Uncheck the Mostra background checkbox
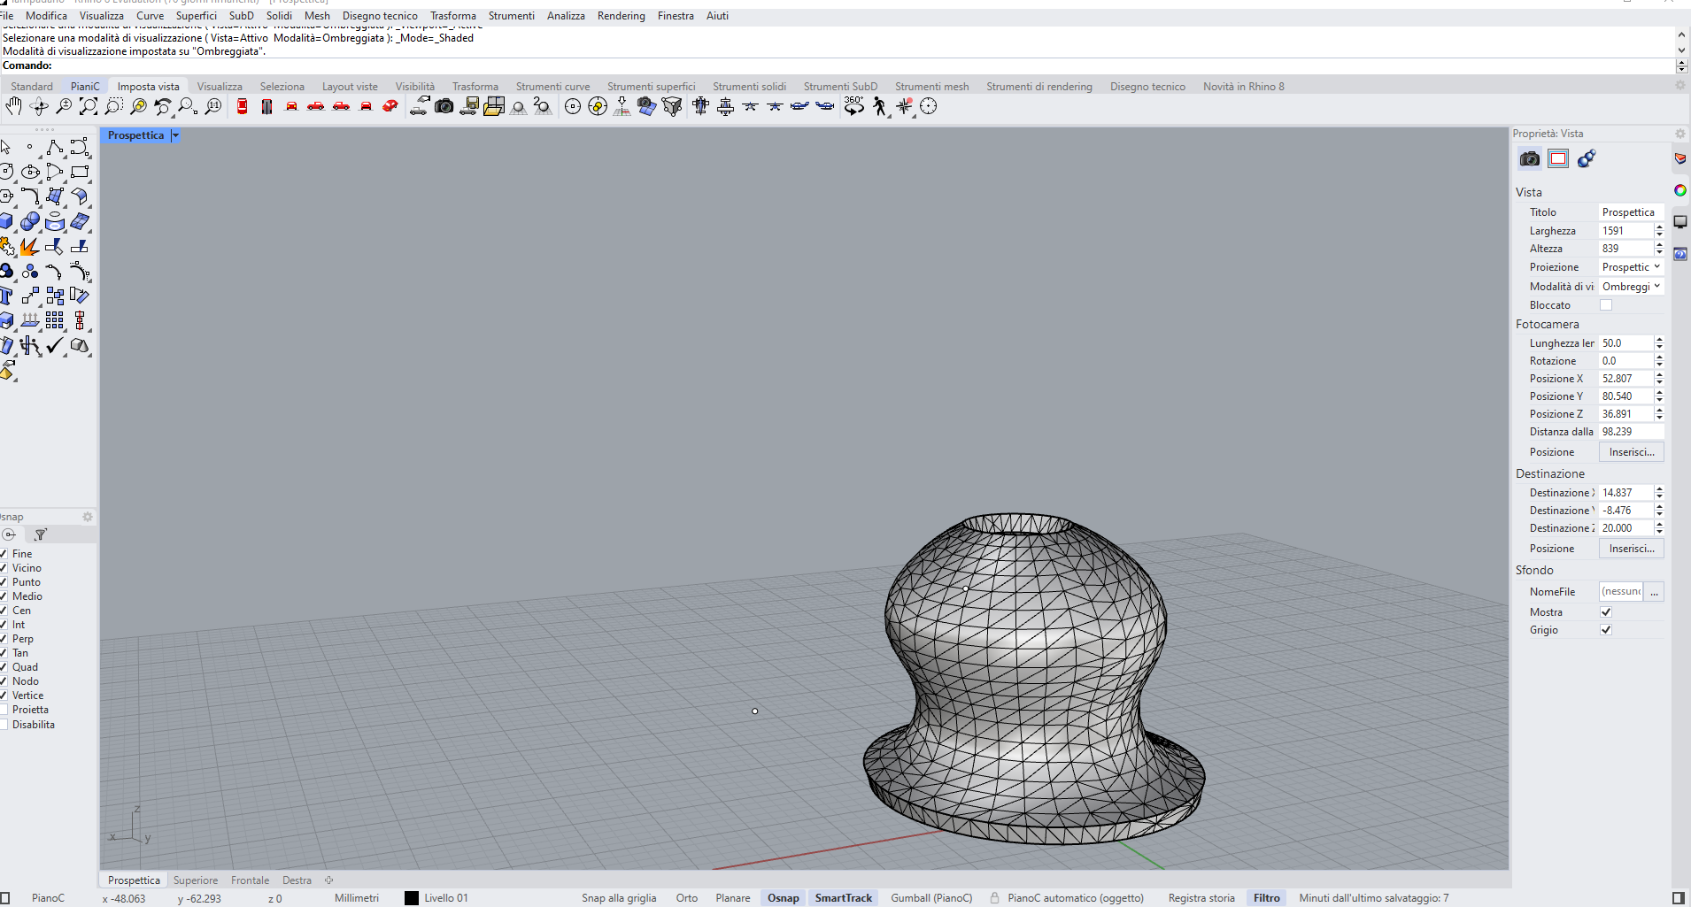The width and height of the screenshot is (1691, 907). (1606, 612)
